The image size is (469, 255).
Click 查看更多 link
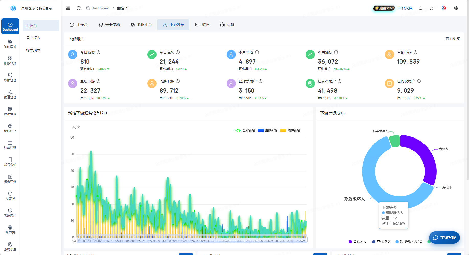click(x=453, y=39)
